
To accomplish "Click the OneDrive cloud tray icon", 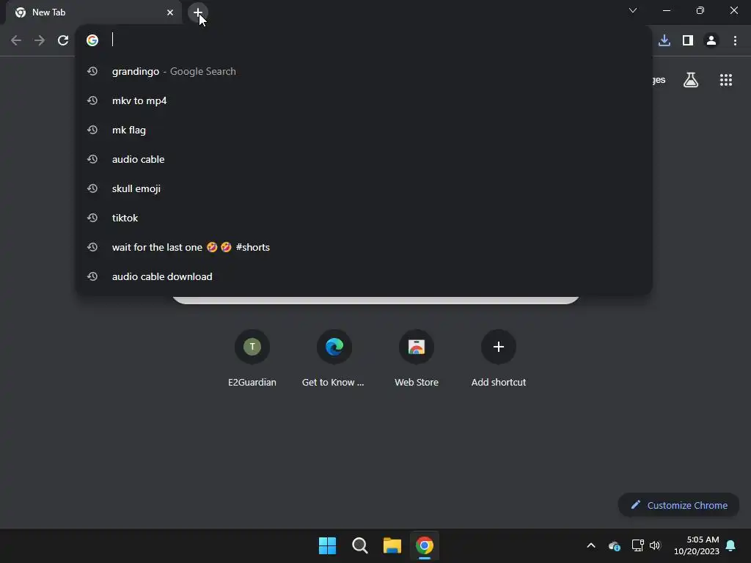I will coord(615,545).
